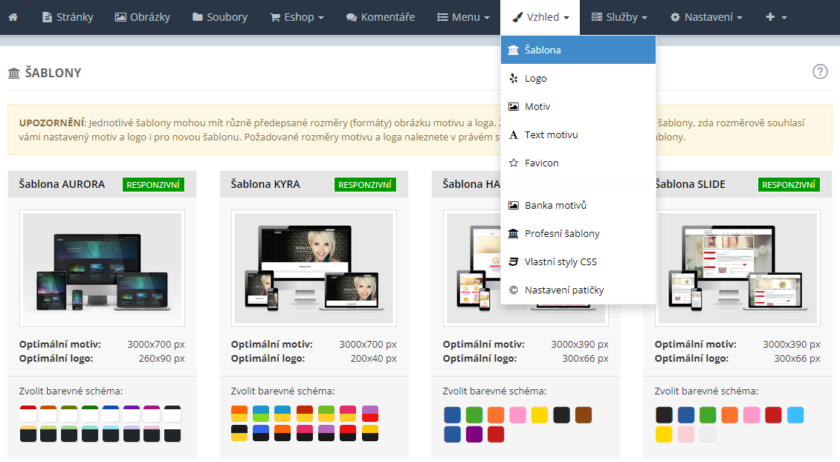
Task: Click the help question mark icon
Action: [820, 71]
